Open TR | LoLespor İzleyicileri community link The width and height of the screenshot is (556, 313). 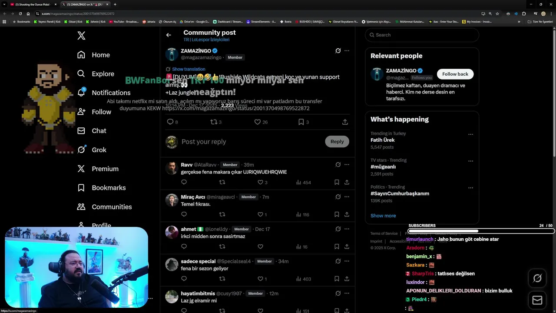tap(206, 40)
